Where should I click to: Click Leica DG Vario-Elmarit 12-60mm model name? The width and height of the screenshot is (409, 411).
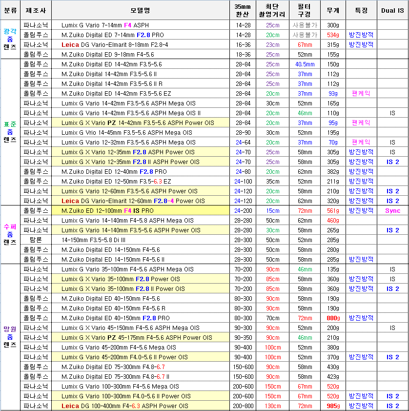(x=133, y=201)
